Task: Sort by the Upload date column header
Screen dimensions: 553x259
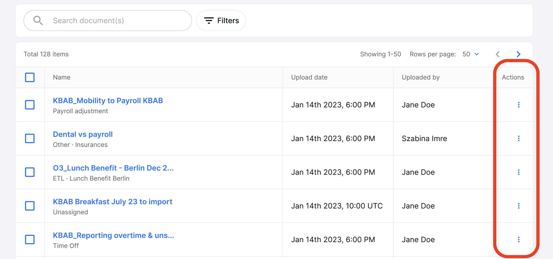Action: 309,77
